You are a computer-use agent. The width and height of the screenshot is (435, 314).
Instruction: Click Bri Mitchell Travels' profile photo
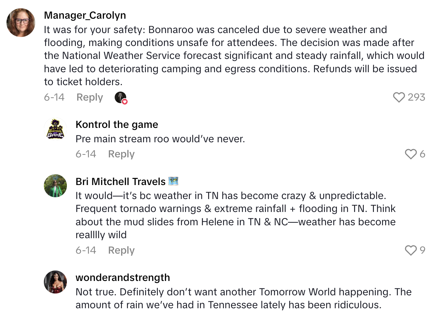[55, 186]
